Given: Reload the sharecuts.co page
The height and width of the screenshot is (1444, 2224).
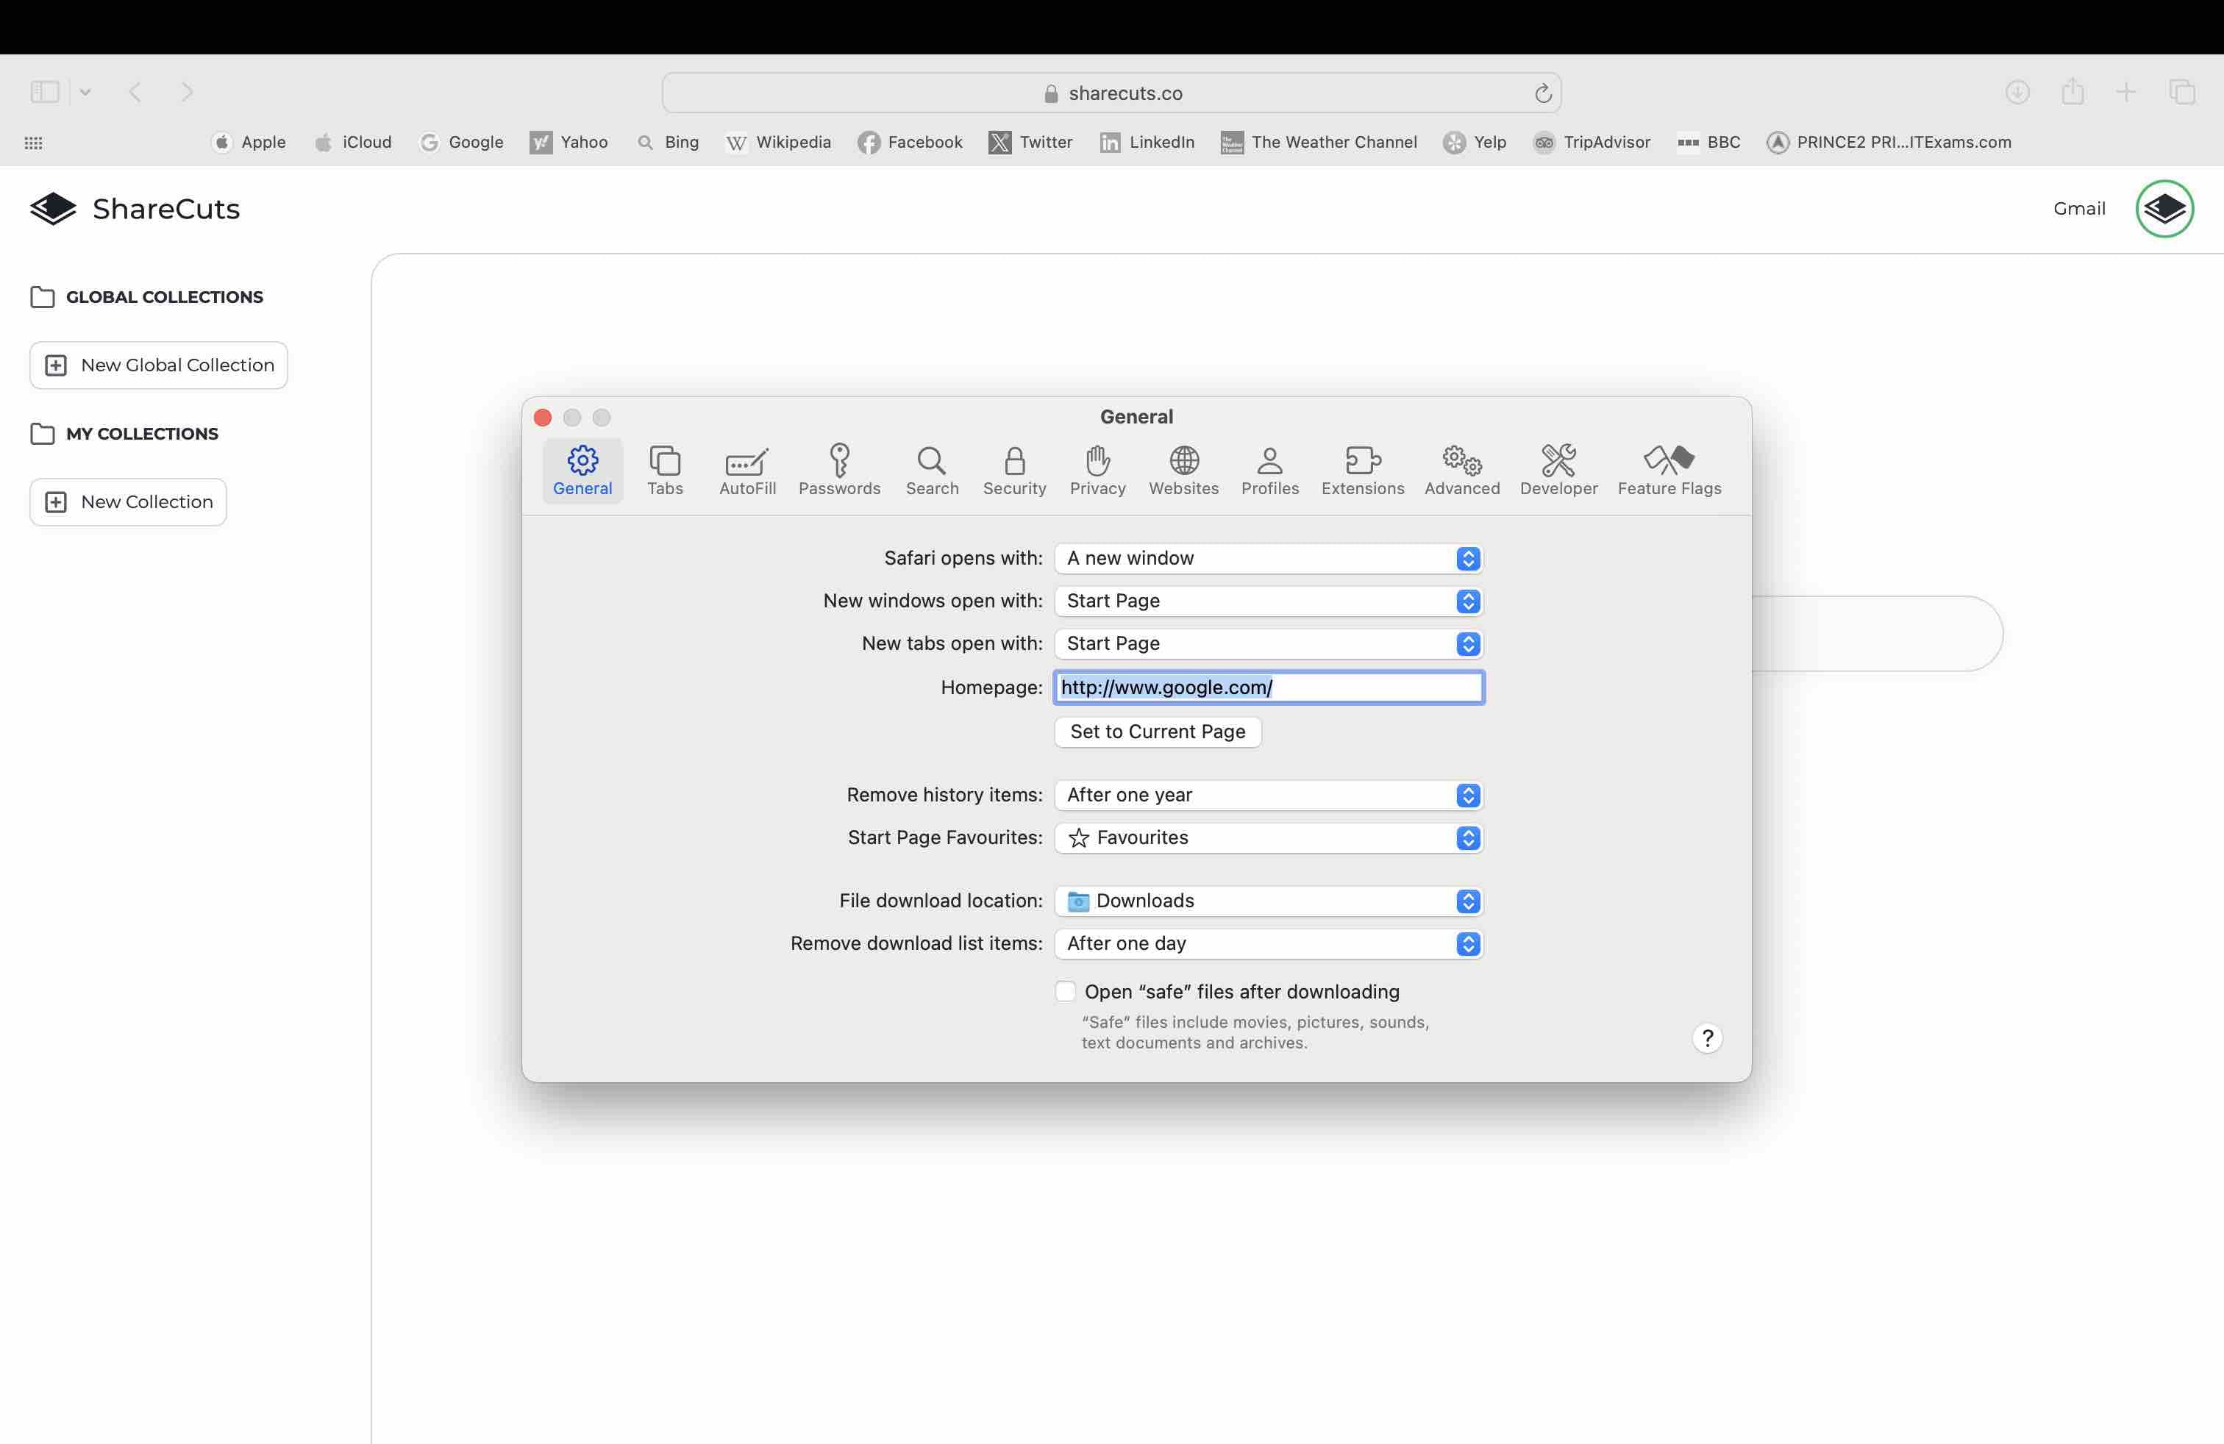Looking at the screenshot, I should click(1543, 93).
